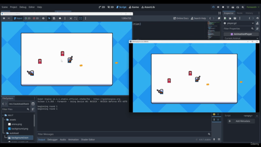Open the Debugger bottom panel tab
Image resolution: width=261 pixels, height=147 pixels.
point(53,140)
